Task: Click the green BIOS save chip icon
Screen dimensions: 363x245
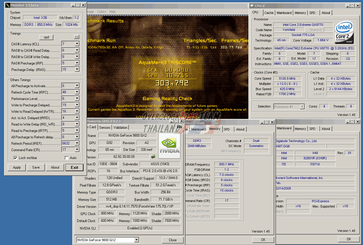Action: (153, 157)
